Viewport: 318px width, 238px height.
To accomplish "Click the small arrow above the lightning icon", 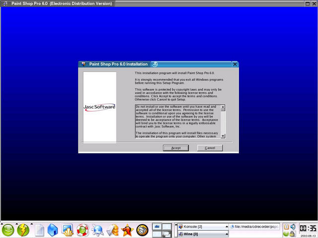I will click(x=16, y=224).
